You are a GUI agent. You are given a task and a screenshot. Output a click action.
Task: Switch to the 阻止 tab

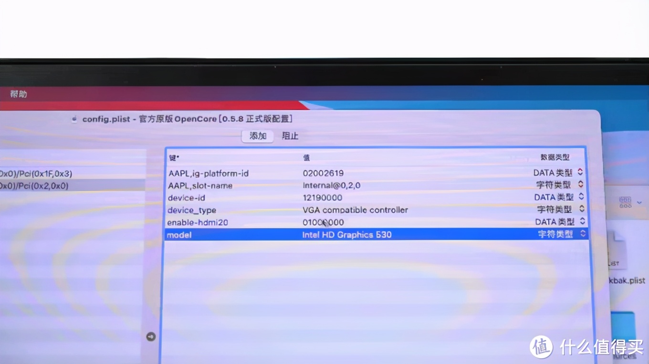tap(290, 136)
